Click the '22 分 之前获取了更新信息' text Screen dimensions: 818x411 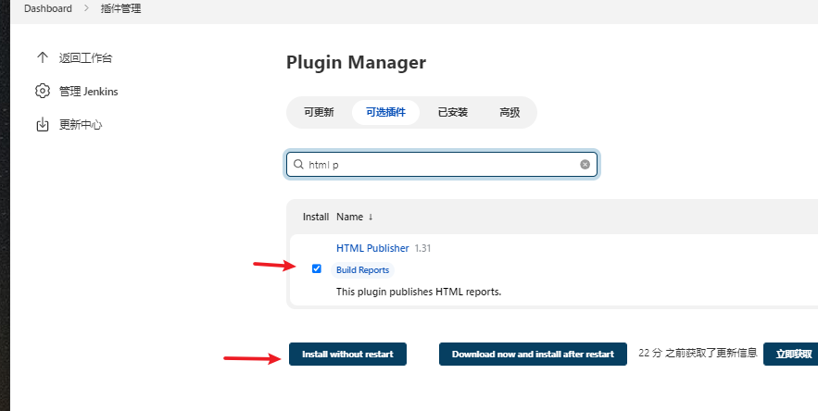(698, 353)
